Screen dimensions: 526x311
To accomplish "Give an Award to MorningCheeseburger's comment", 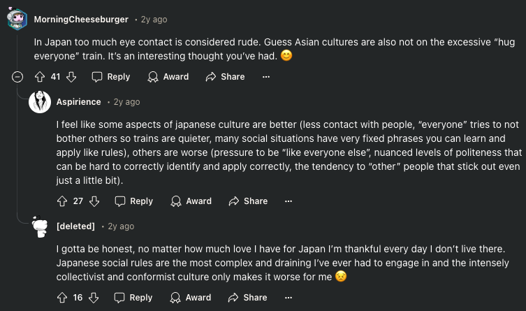I will [x=168, y=77].
